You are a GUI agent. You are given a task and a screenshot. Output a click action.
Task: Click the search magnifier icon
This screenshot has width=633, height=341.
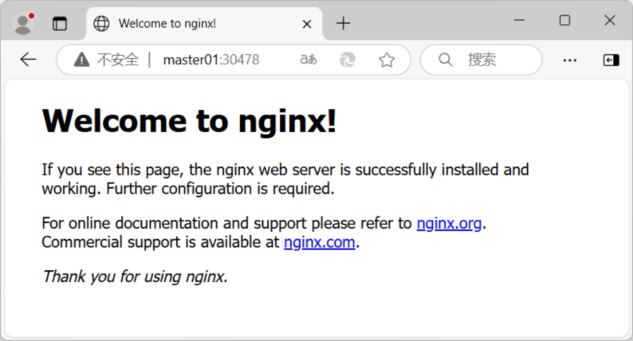click(446, 60)
